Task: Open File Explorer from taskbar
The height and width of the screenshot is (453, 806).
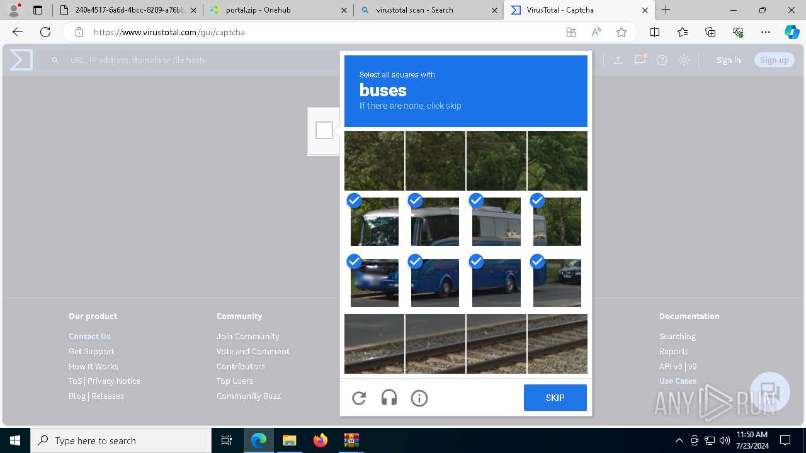Action: [289, 440]
